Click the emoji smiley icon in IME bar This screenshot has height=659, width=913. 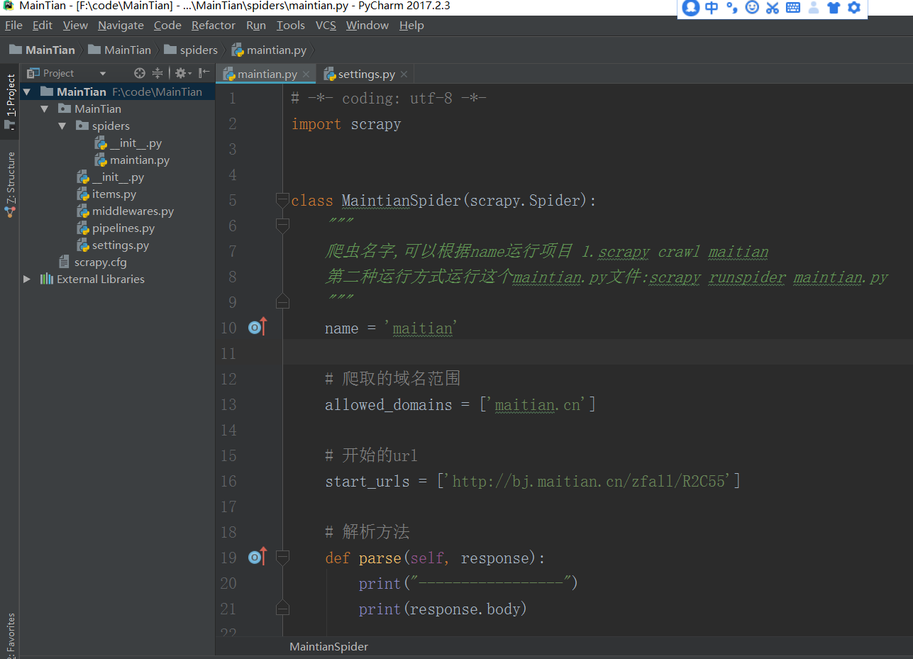752,8
